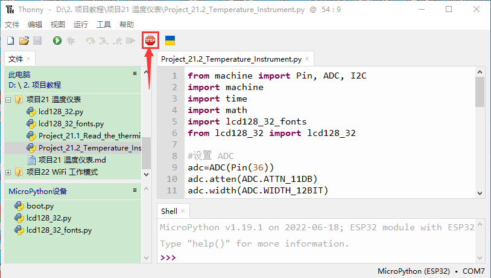This screenshot has width=491, height=278.
Task: Select Project_21.1_Read_the_thermi file in tree
Action: tap(89, 136)
